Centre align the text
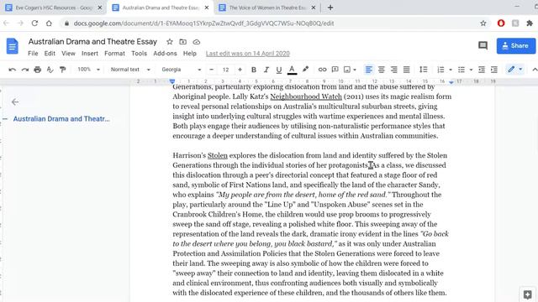 (381, 70)
